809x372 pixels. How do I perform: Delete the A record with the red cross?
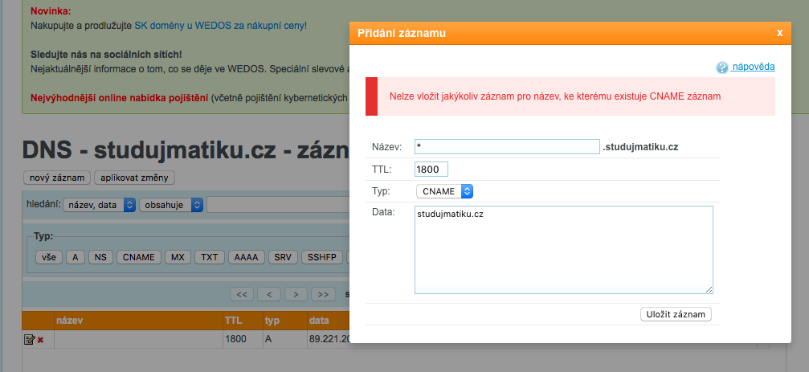(x=40, y=340)
